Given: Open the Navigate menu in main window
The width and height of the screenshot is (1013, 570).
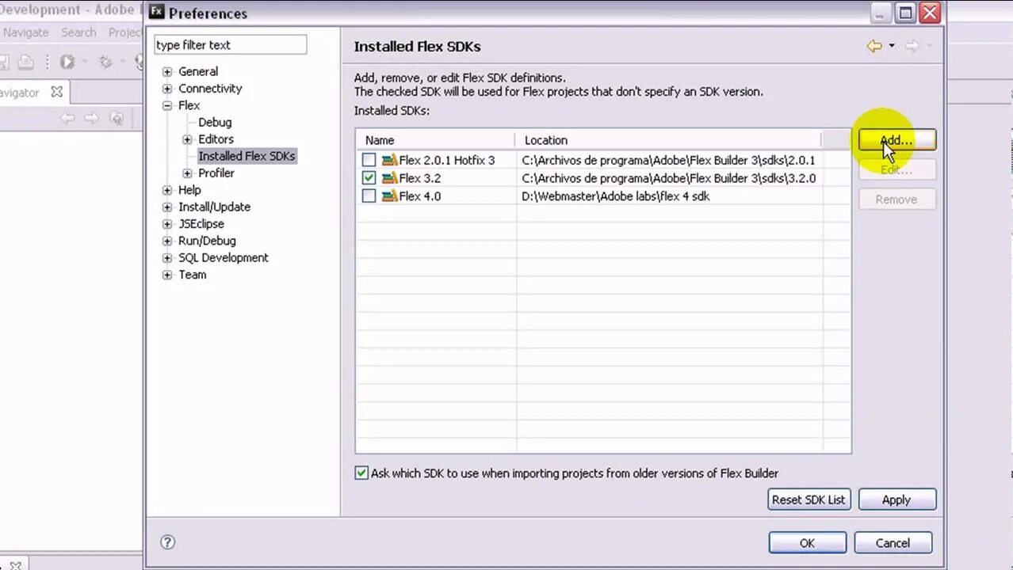Looking at the screenshot, I should tap(25, 32).
